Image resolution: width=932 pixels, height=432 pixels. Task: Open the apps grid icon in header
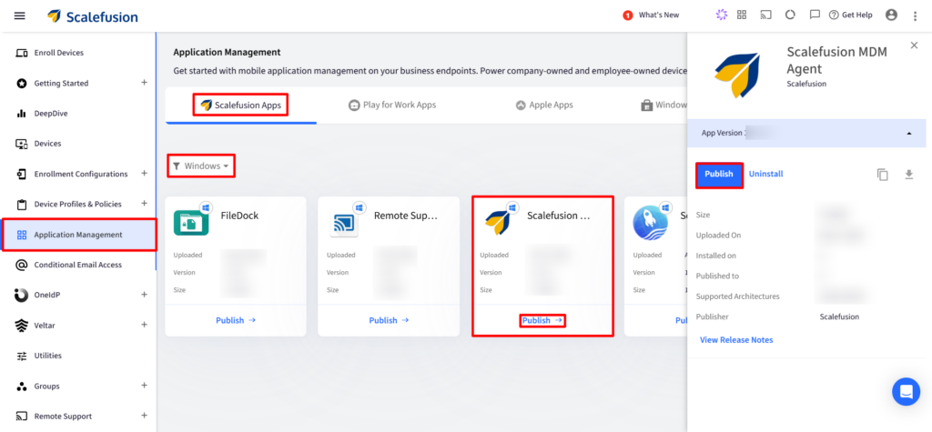[x=742, y=15]
